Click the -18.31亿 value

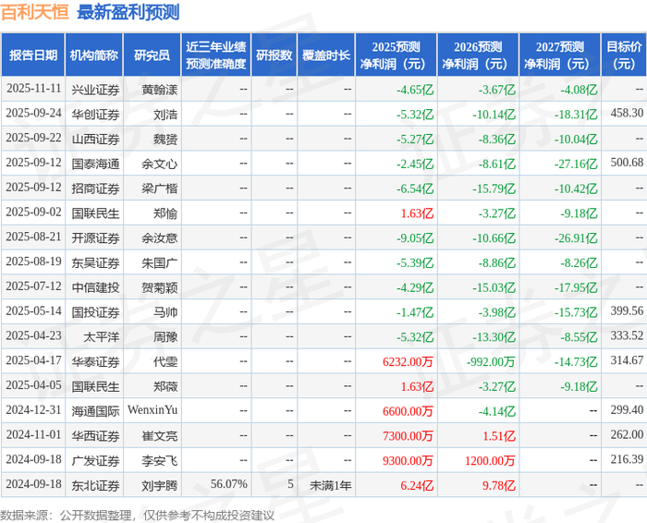point(576,115)
